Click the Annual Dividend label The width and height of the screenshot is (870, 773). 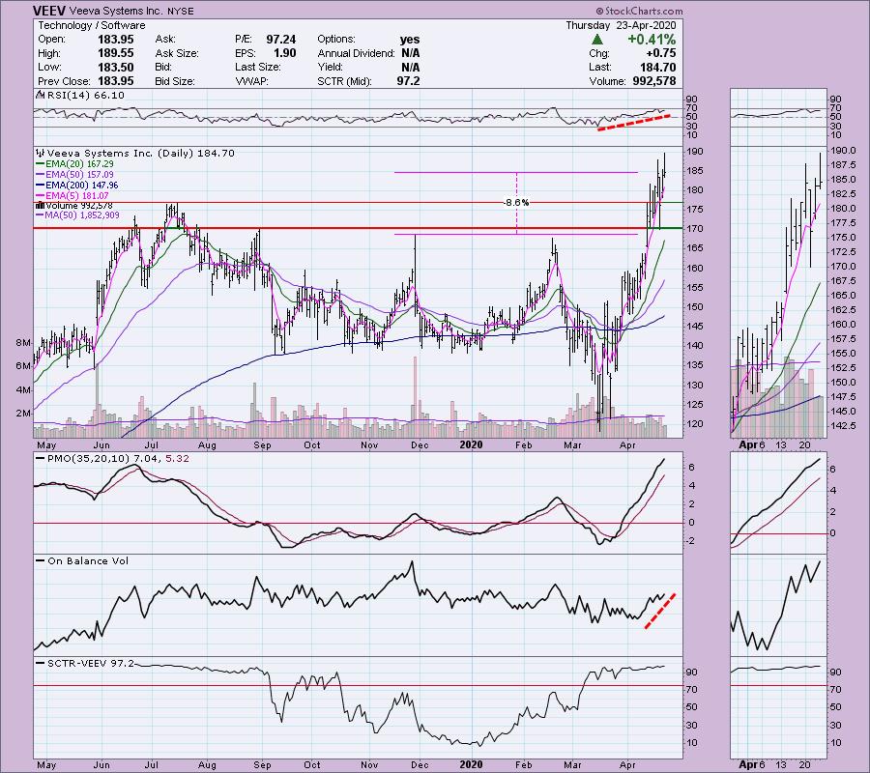point(356,53)
